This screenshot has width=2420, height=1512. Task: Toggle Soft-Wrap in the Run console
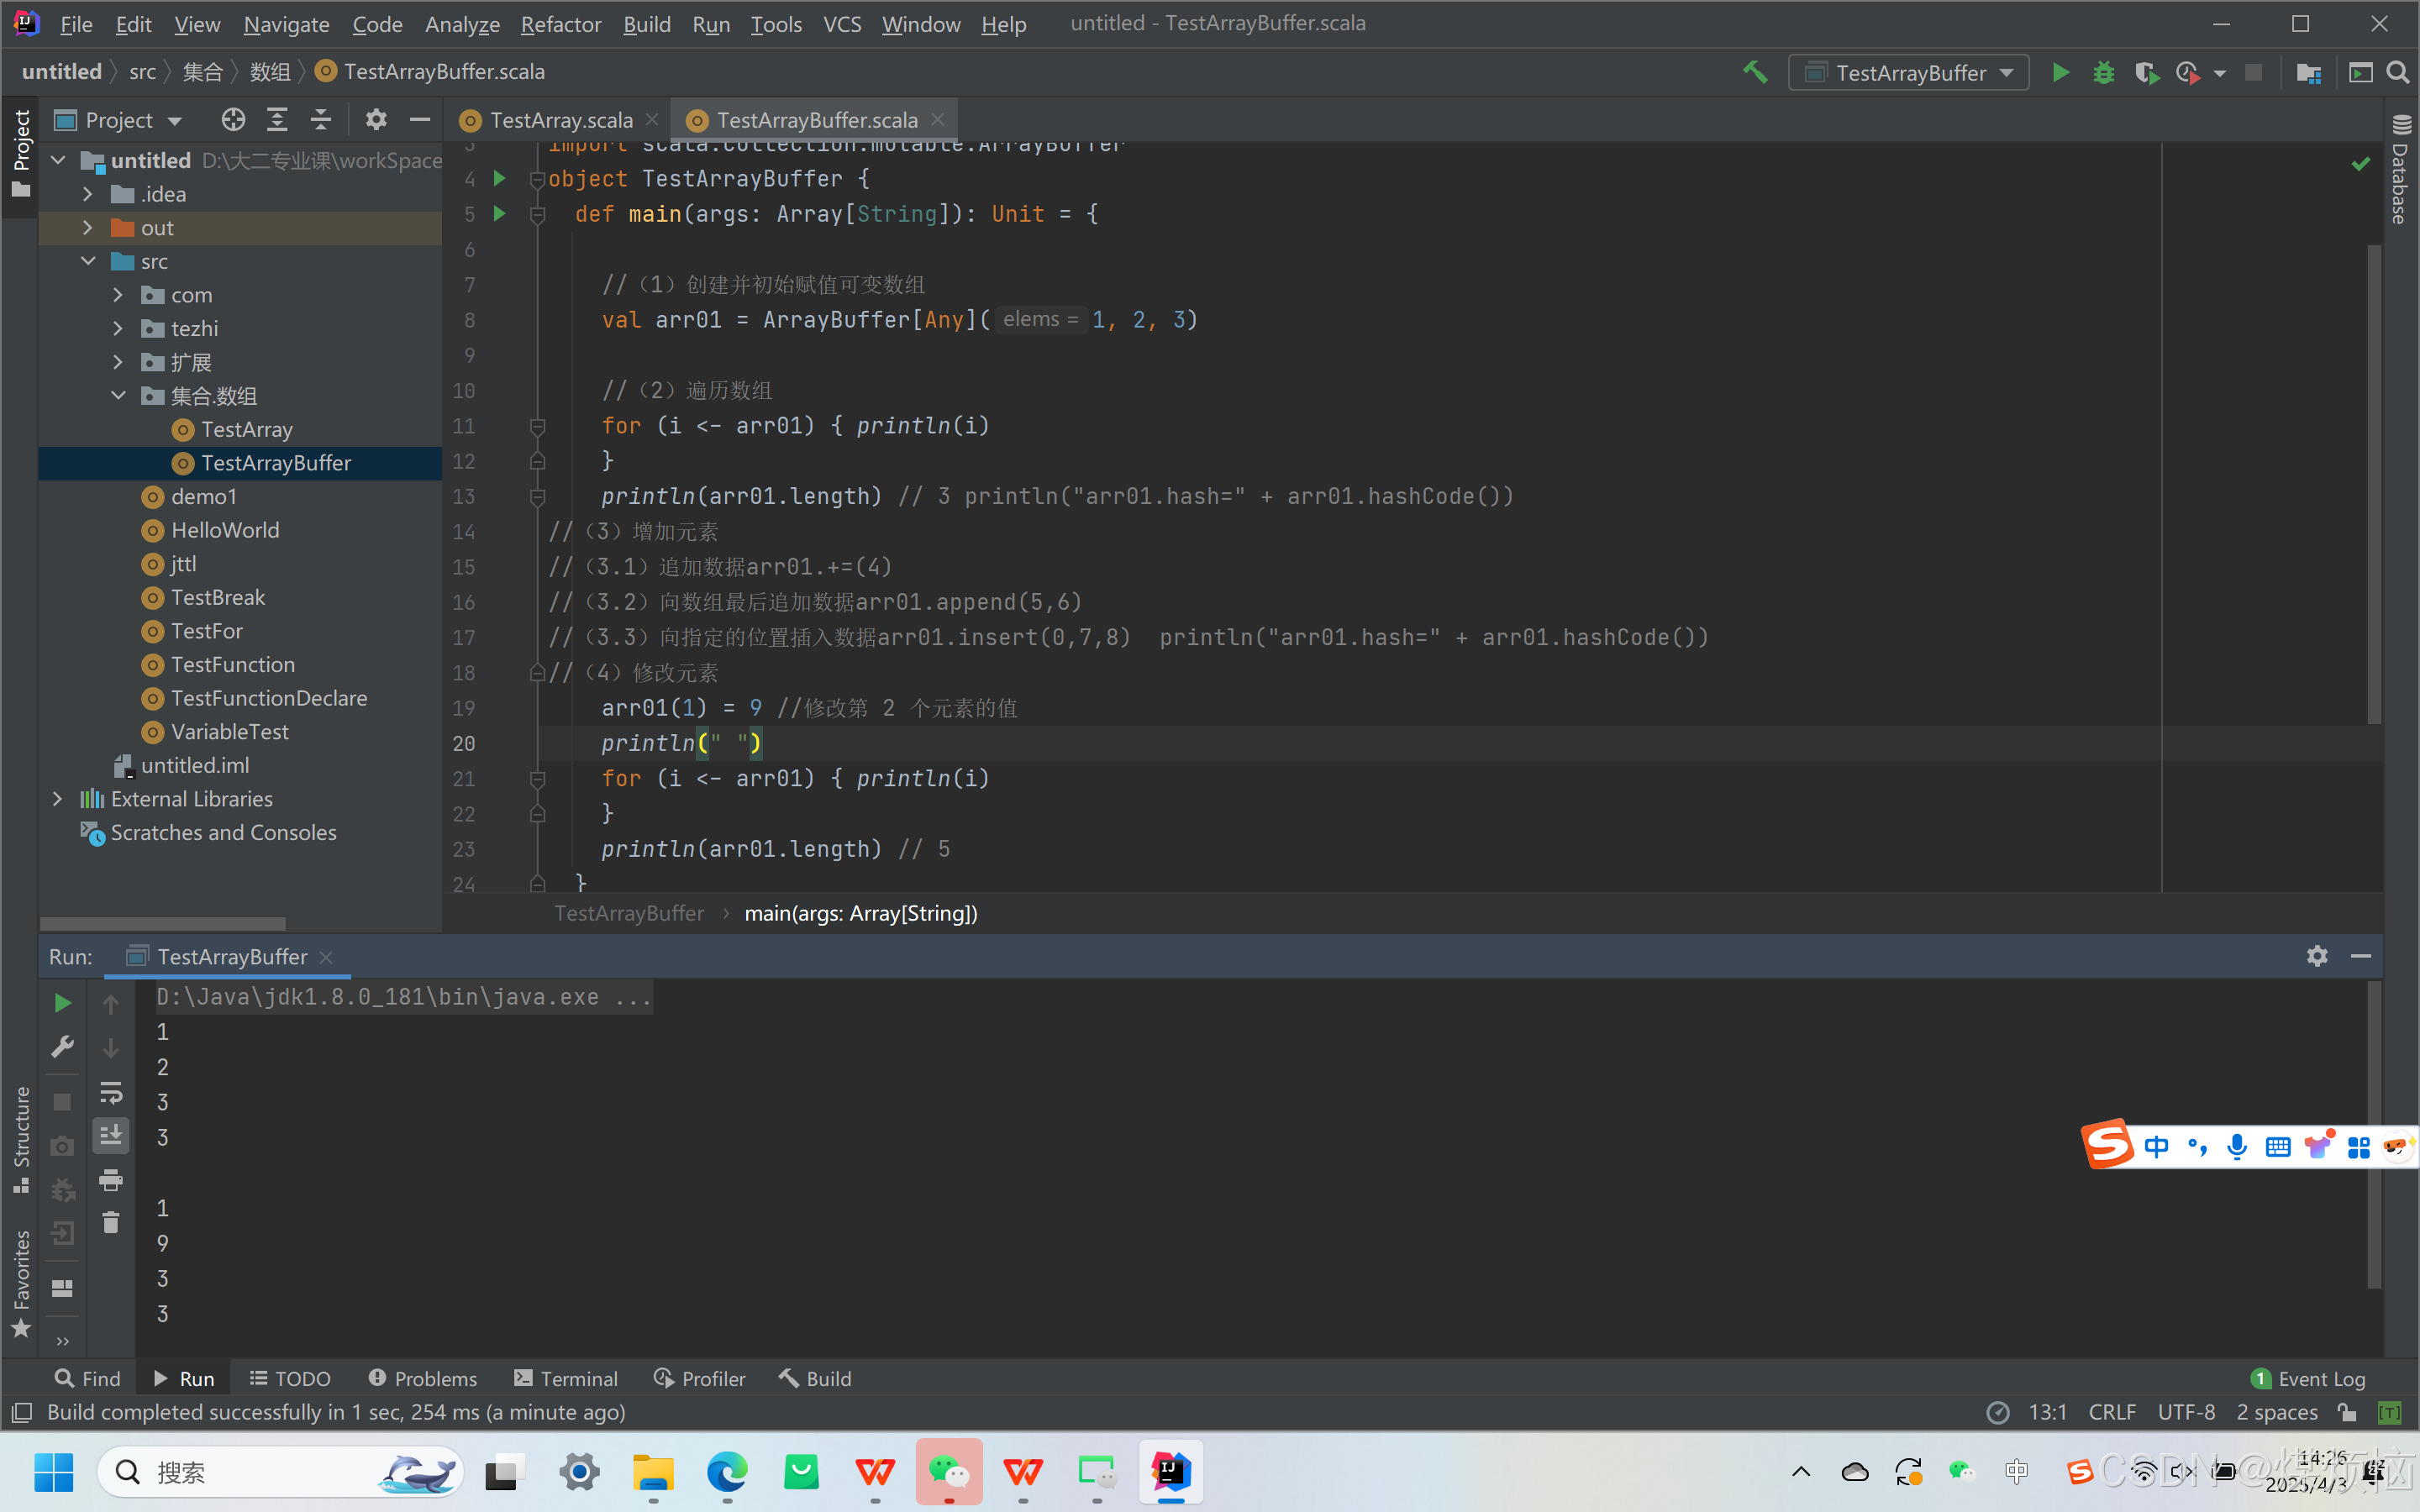pyautogui.click(x=111, y=1092)
